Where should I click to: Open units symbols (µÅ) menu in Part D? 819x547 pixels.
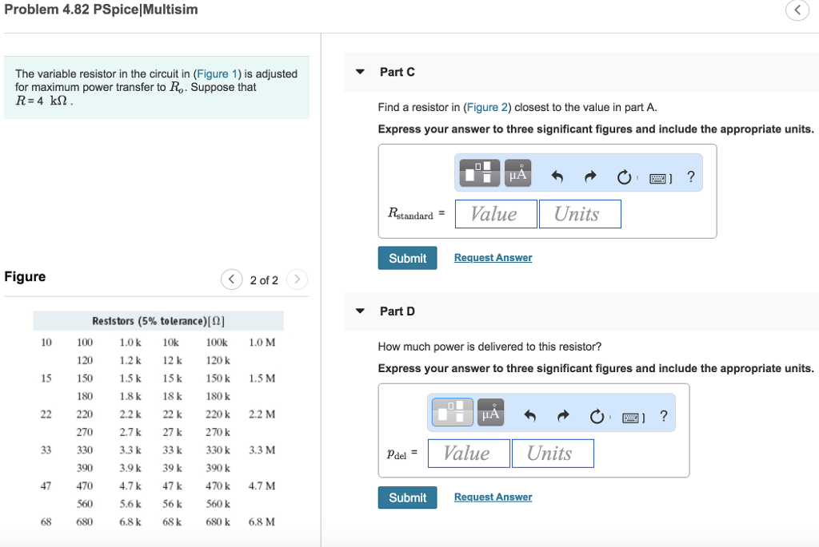[490, 412]
